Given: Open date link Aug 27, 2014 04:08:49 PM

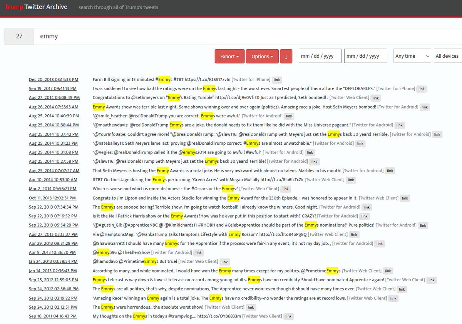Looking at the screenshot, I should 54,98.
